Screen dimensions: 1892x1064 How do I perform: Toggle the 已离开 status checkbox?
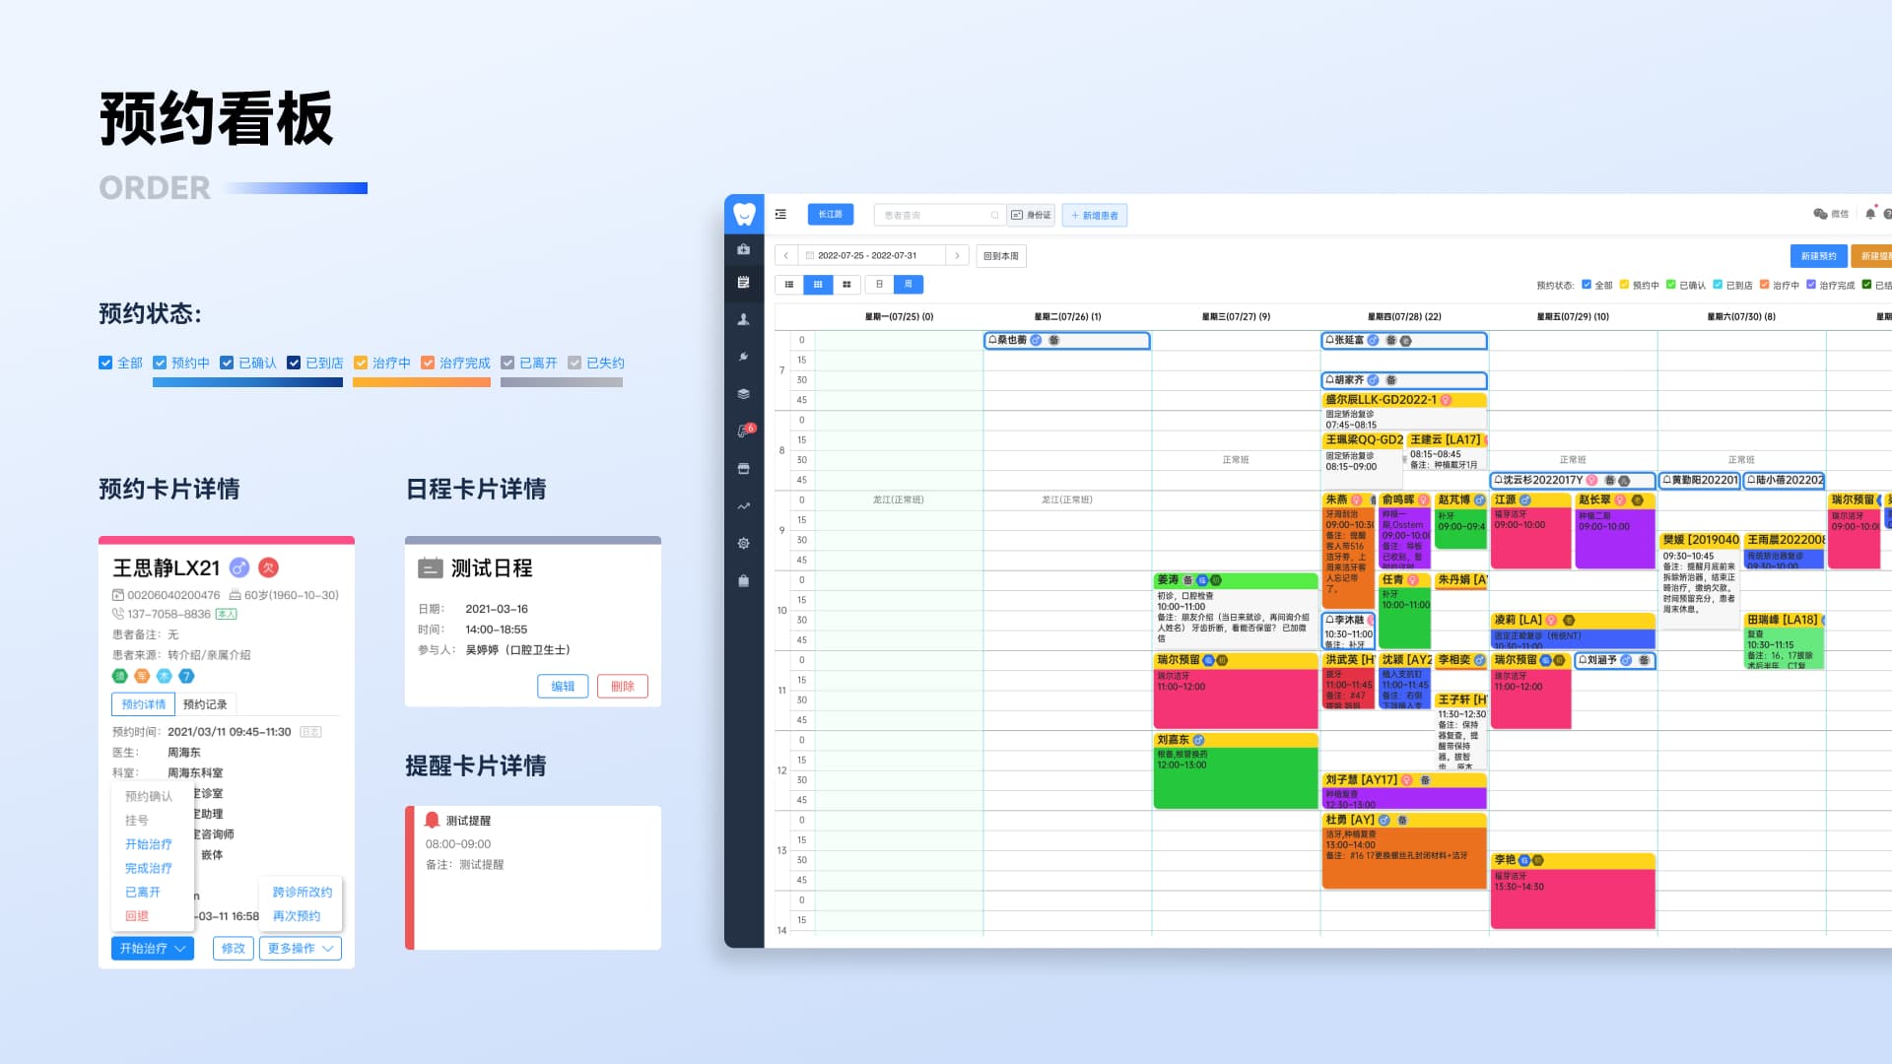tap(507, 363)
